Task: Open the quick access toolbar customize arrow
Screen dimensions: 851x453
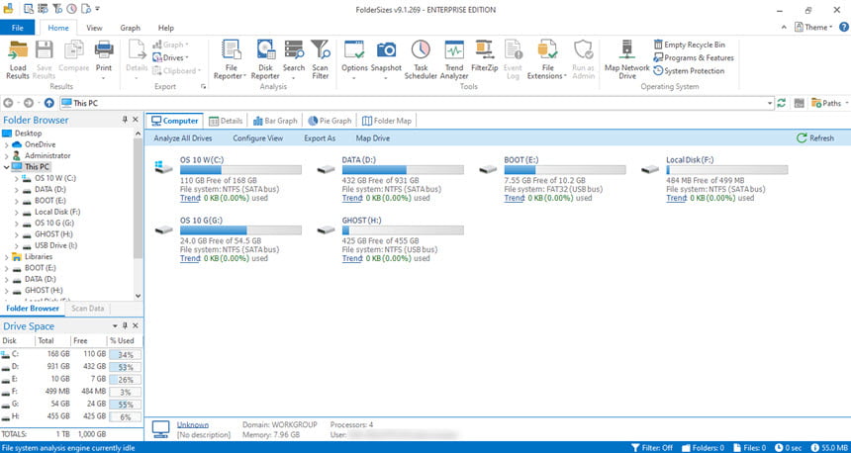Action: [x=98, y=9]
